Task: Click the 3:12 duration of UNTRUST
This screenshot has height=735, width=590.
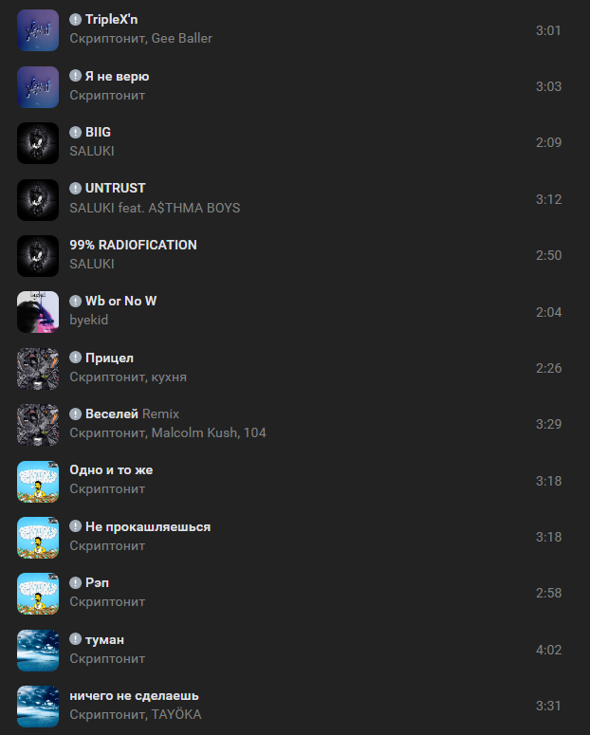Action: coord(548,200)
